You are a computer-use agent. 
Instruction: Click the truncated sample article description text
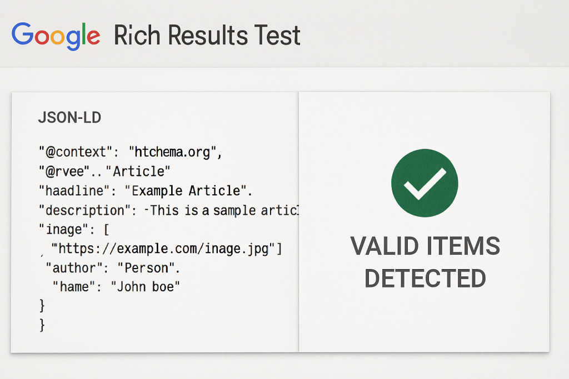[x=224, y=210]
